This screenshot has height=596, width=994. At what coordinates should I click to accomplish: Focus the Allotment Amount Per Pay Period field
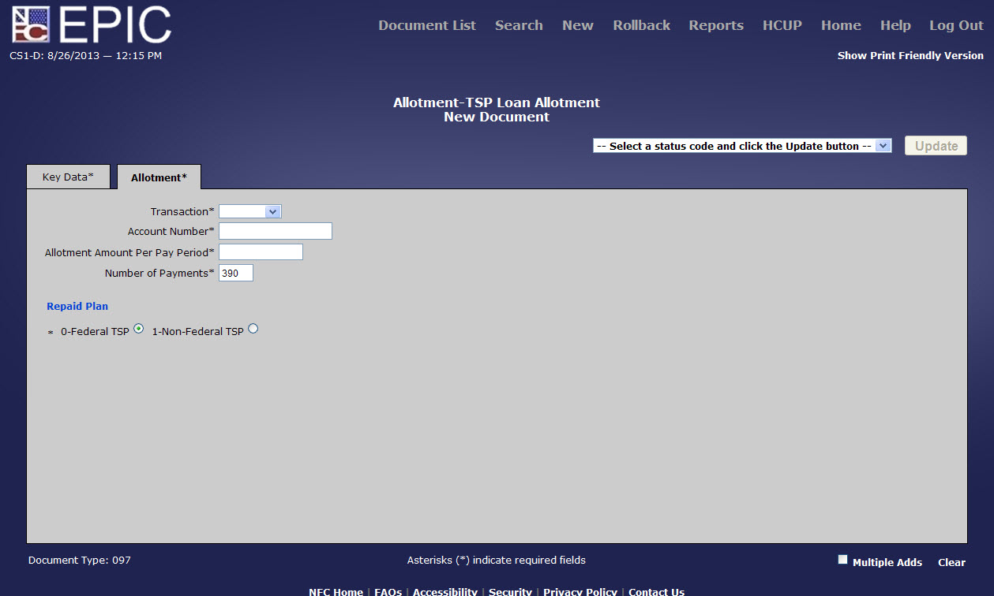tap(261, 252)
